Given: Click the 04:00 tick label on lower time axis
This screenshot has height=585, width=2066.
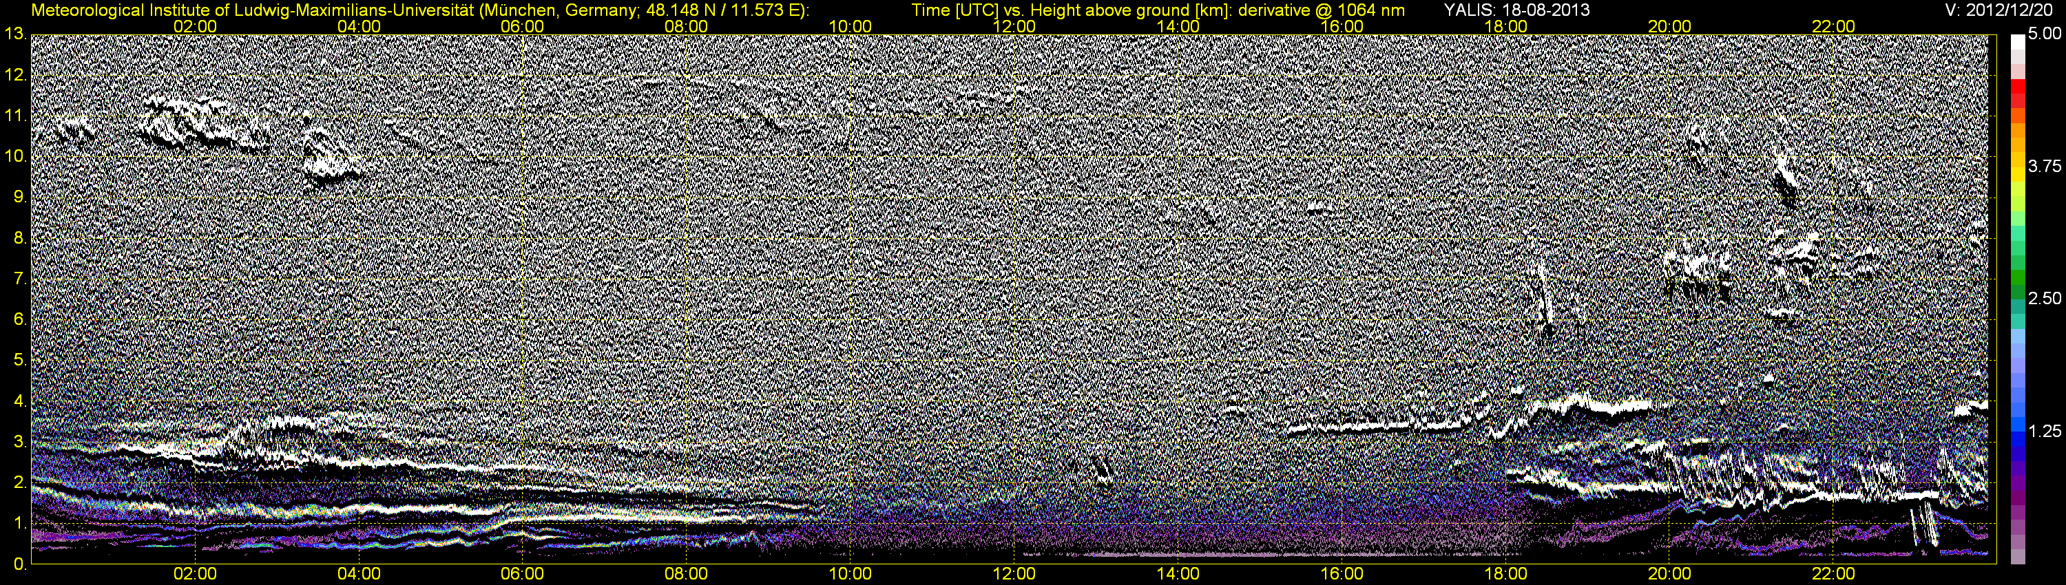Looking at the screenshot, I should click(359, 575).
